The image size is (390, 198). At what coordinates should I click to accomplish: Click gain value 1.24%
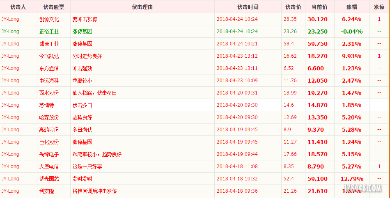(352, 142)
